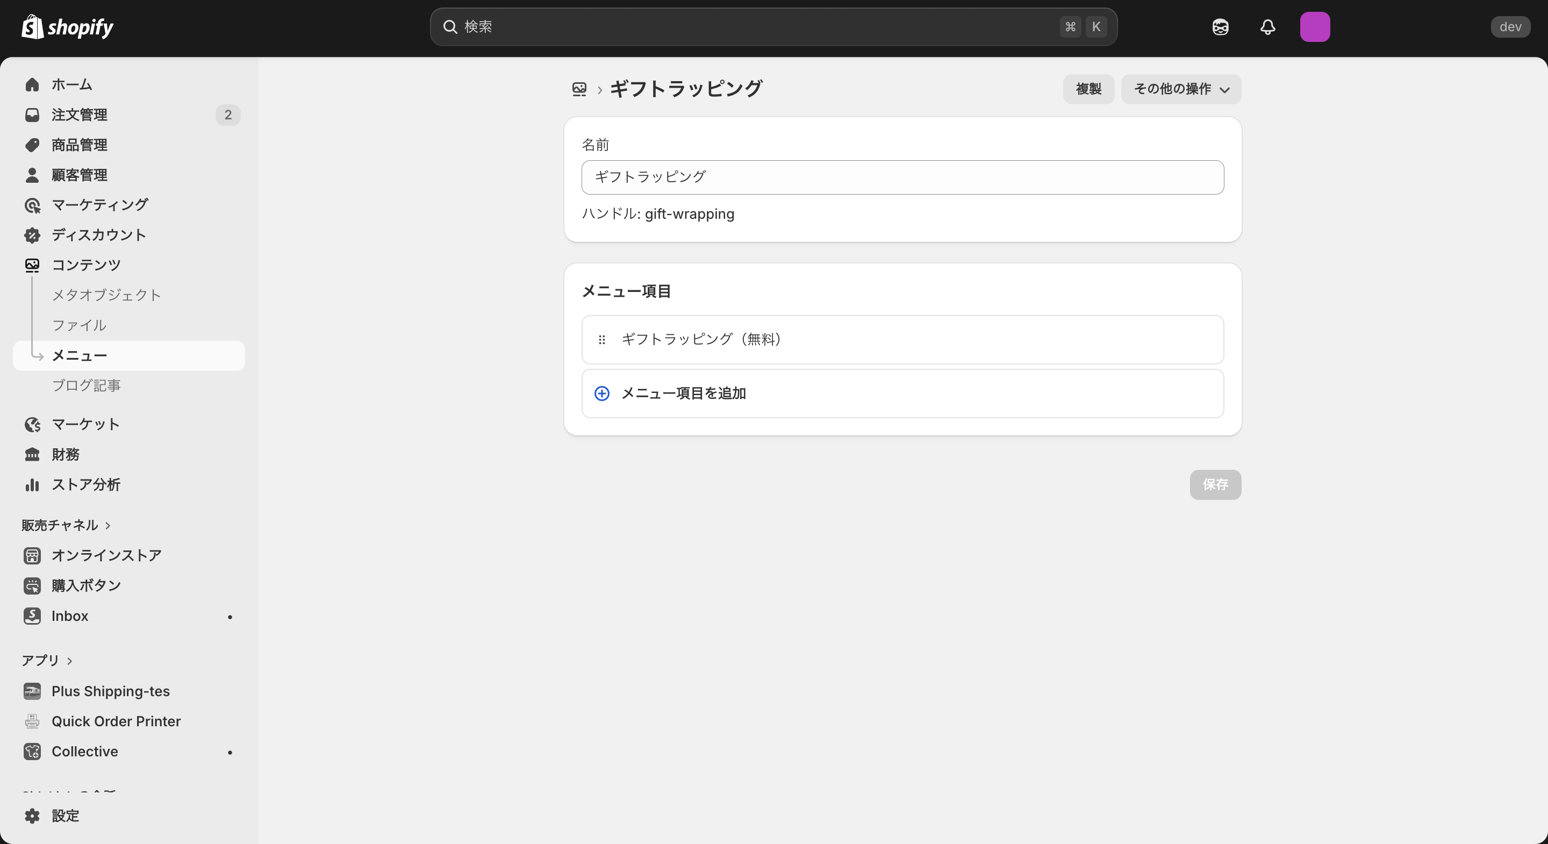
Task: Click the 複製 button
Action: (x=1088, y=89)
